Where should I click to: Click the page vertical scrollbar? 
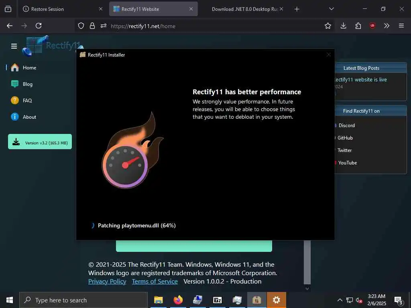[307, 262]
